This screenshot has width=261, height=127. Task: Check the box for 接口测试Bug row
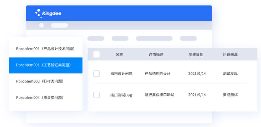96,95
